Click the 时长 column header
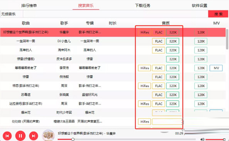The width and height of the screenshot is (229, 141). (113, 23)
